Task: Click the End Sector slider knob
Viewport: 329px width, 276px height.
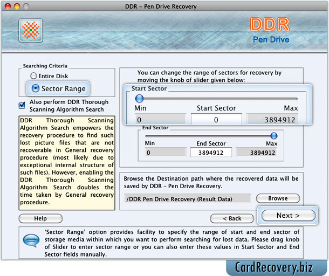Action: pyautogui.click(x=273, y=136)
